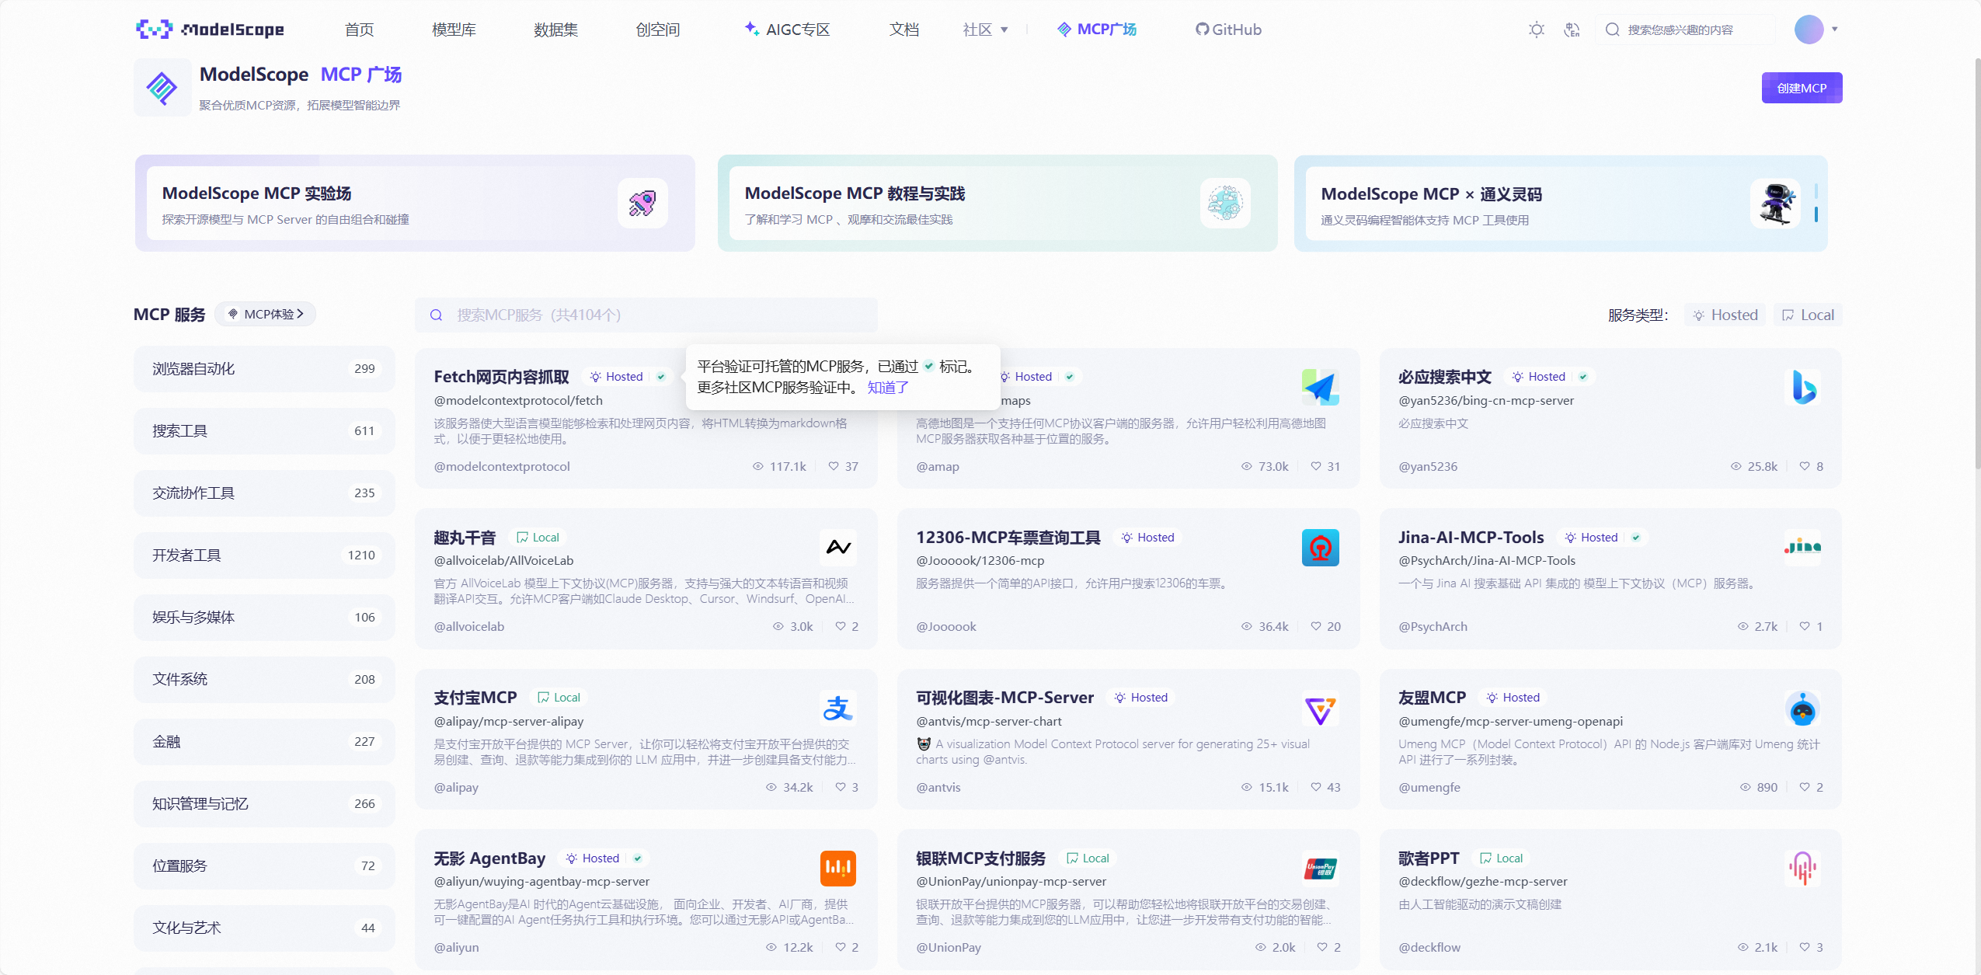Toggle the light/dark theme sun icon
The image size is (1981, 975).
(x=1536, y=30)
